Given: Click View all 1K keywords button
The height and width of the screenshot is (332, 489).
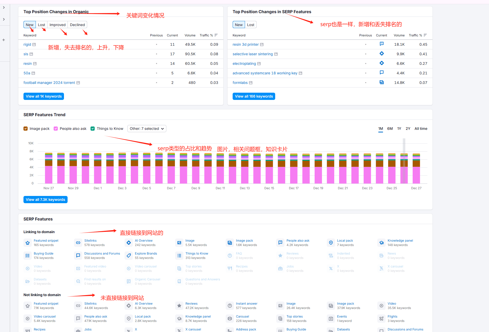Looking at the screenshot, I should 44,96.
